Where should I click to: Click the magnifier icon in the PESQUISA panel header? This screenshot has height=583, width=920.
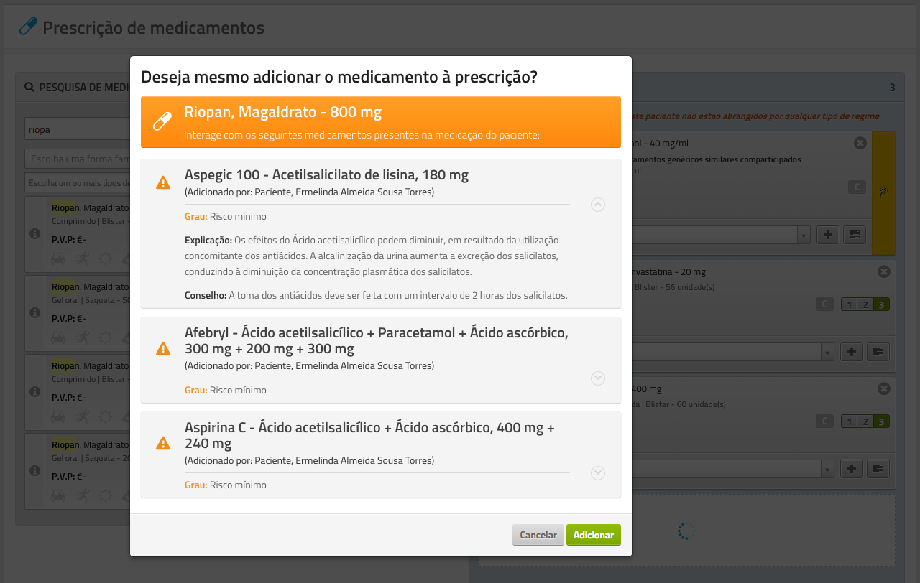29,87
